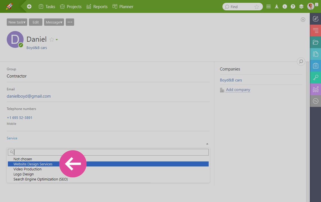Screen dimensions: 321x202
Task: Open the purple chart sidebar icon
Action: pos(315,89)
